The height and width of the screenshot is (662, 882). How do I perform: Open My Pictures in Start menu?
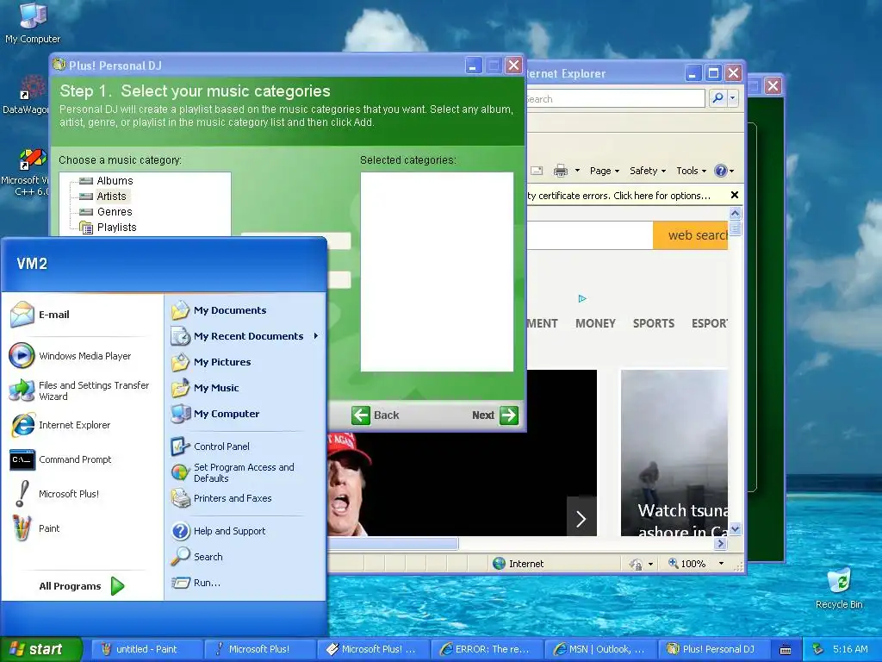click(x=211, y=362)
